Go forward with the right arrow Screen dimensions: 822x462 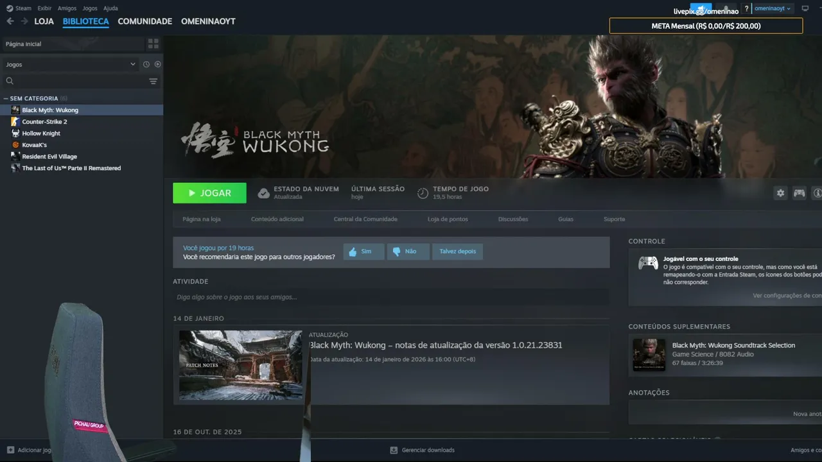[x=24, y=21]
